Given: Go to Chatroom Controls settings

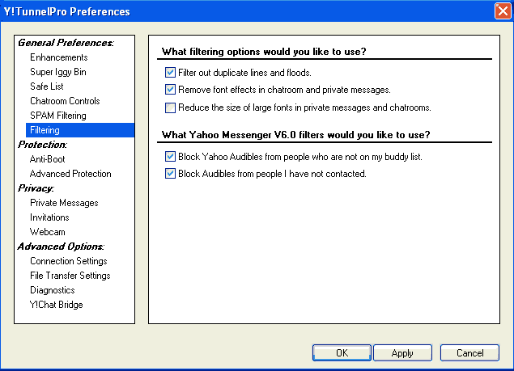Looking at the screenshot, I should tap(65, 101).
